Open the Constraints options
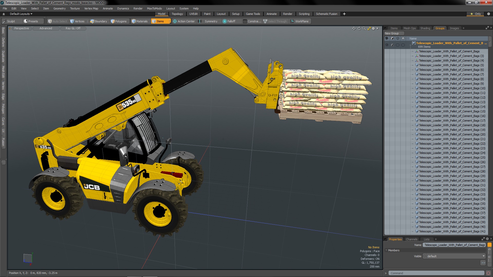Viewport: 493px width, 277px height. pos(252,21)
